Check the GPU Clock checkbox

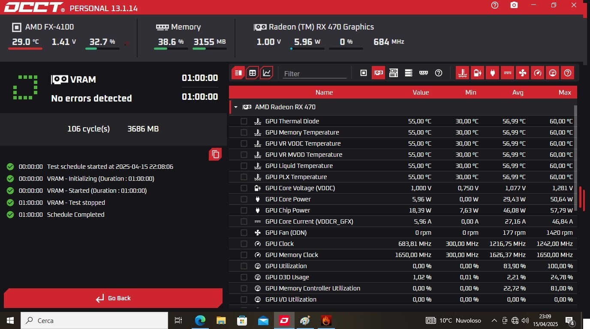click(x=244, y=244)
